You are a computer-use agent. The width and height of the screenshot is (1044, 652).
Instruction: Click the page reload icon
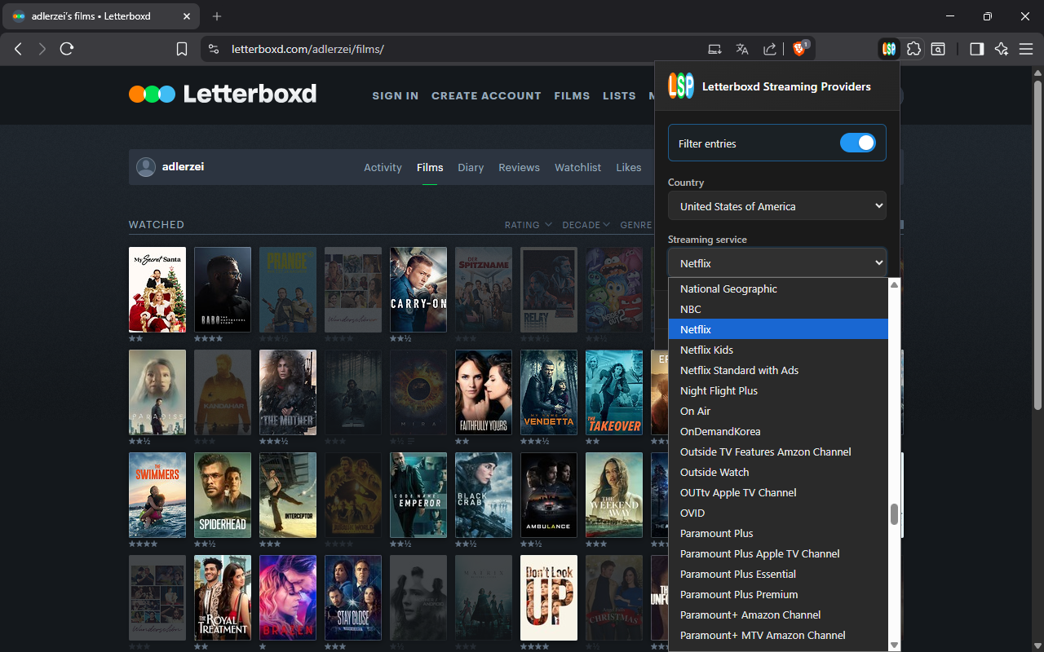[x=67, y=49]
